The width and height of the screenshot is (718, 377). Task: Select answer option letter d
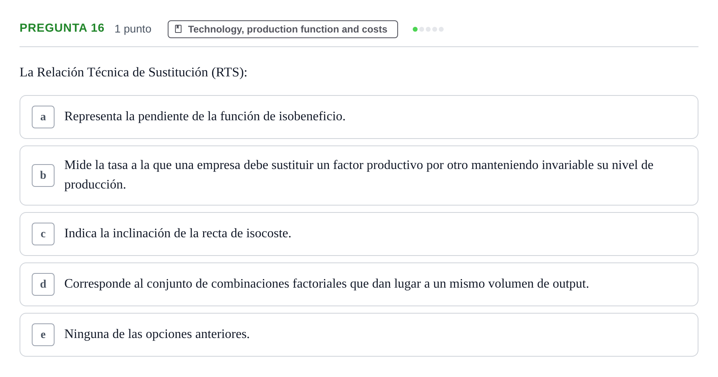[x=43, y=284]
